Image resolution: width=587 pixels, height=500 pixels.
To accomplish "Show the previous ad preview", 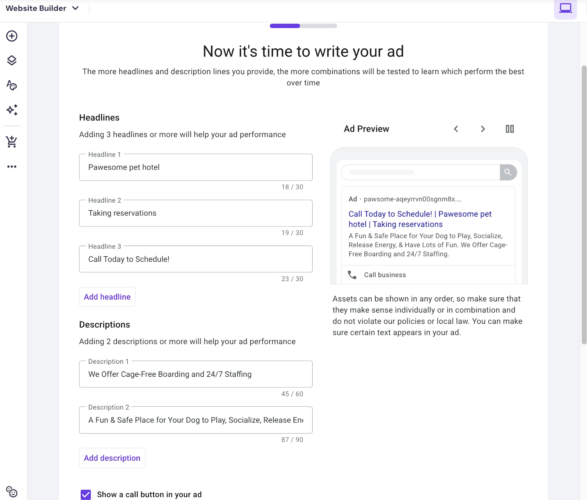I will pos(456,129).
